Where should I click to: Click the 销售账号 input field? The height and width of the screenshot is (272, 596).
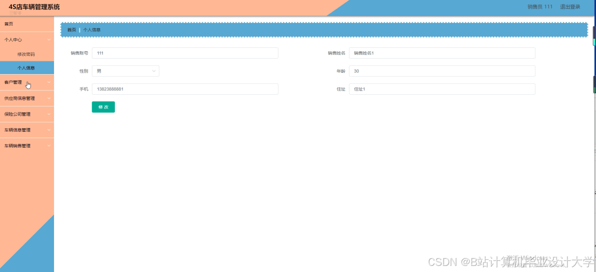click(185, 53)
